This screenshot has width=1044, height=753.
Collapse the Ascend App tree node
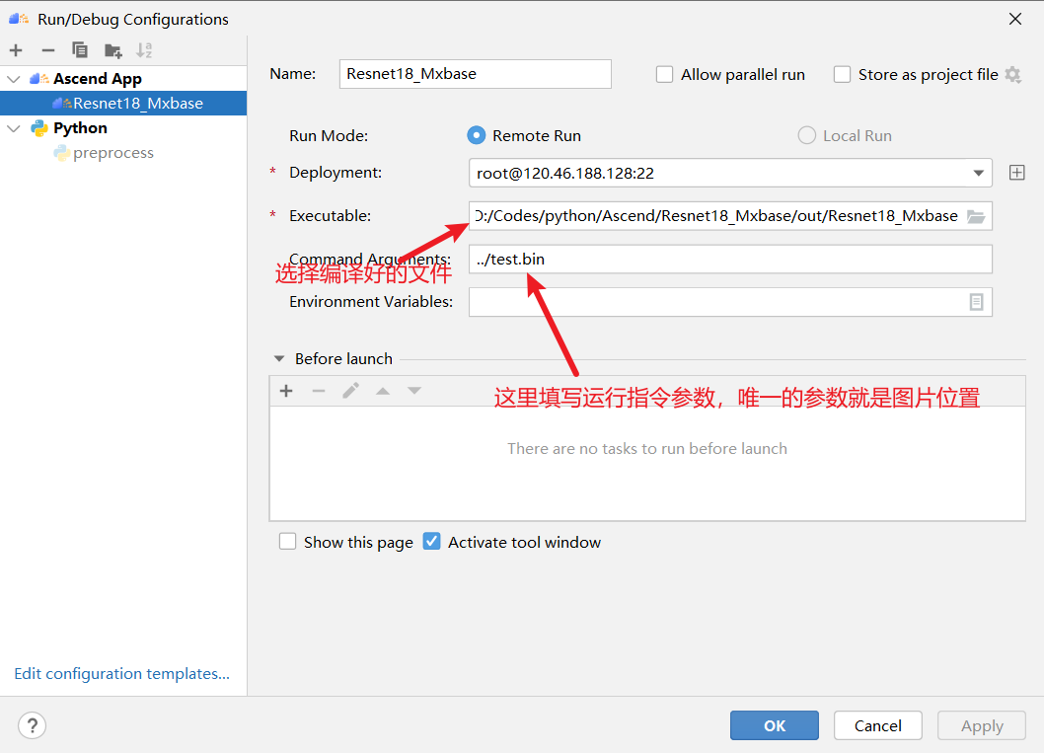pos(13,79)
